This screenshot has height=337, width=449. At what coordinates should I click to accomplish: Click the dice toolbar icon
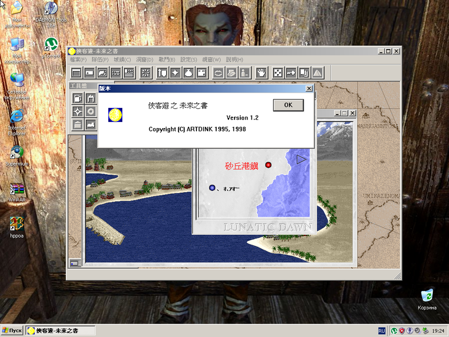click(x=278, y=73)
